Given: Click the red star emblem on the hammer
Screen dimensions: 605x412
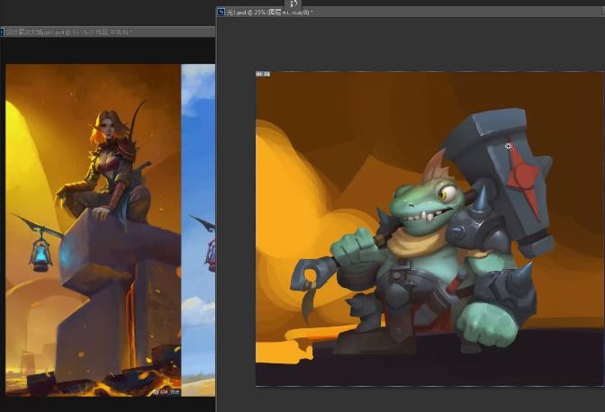Looking at the screenshot, I should tap(524, 178).
